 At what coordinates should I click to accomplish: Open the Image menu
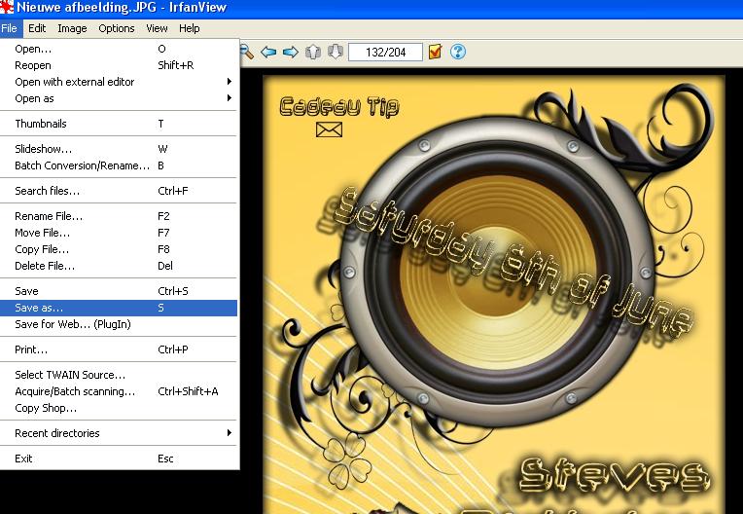[x=72, y=28]
